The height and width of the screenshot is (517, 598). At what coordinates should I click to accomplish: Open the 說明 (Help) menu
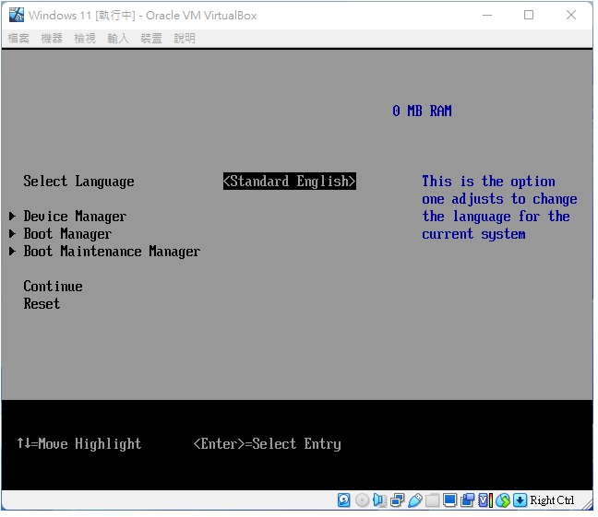185,39
